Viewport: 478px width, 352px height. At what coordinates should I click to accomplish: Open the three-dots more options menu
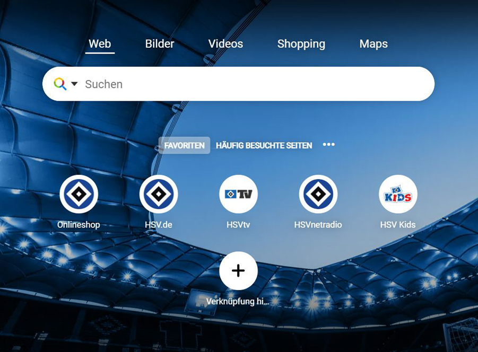(328, 144)
